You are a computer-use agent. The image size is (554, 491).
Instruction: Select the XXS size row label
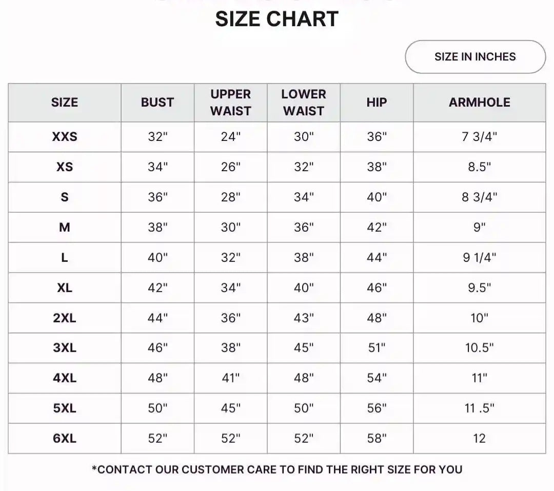point(65,137)
